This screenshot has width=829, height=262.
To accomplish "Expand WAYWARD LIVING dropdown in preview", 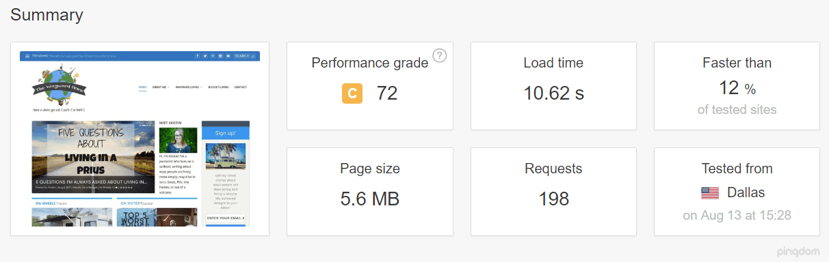I will (x=189, y=87).
